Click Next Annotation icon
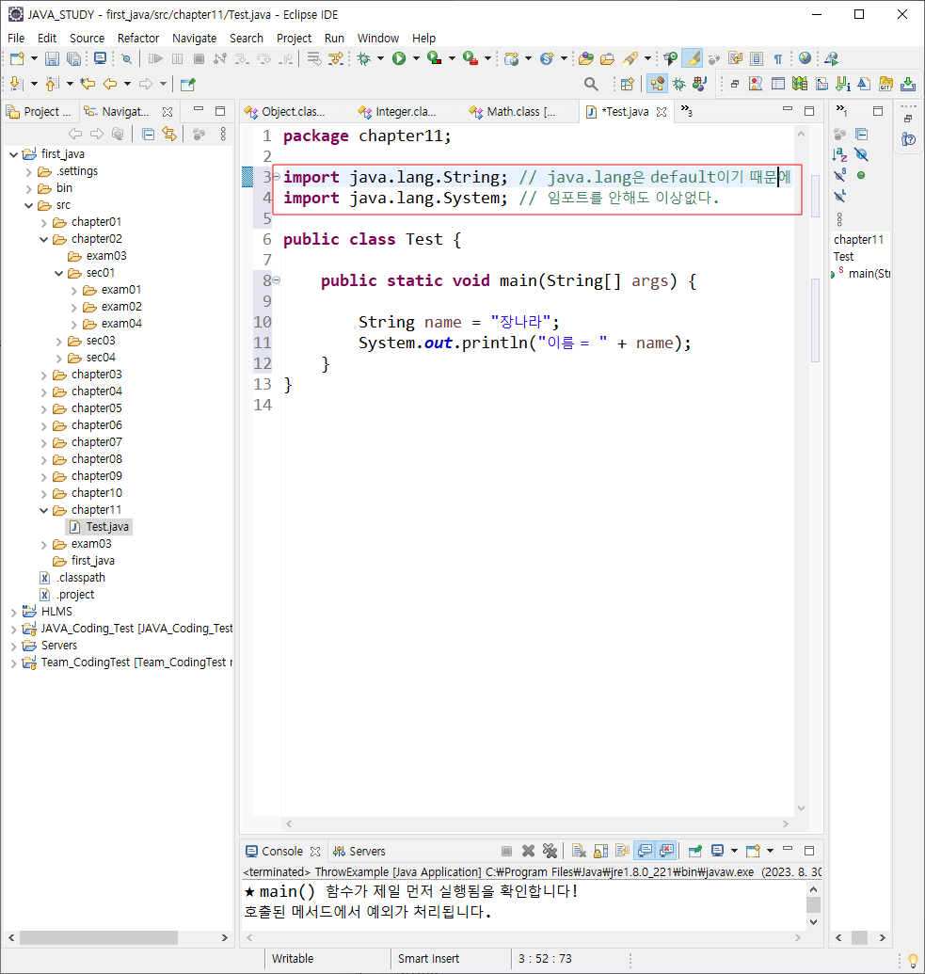 17,84
